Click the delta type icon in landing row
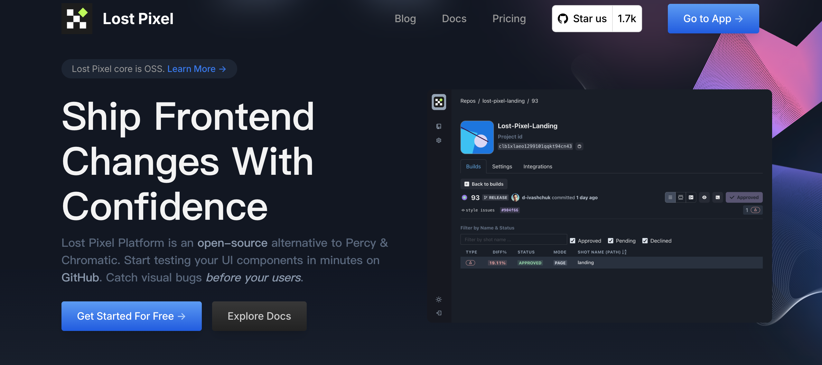822x365 pixels. pos(470,263)
